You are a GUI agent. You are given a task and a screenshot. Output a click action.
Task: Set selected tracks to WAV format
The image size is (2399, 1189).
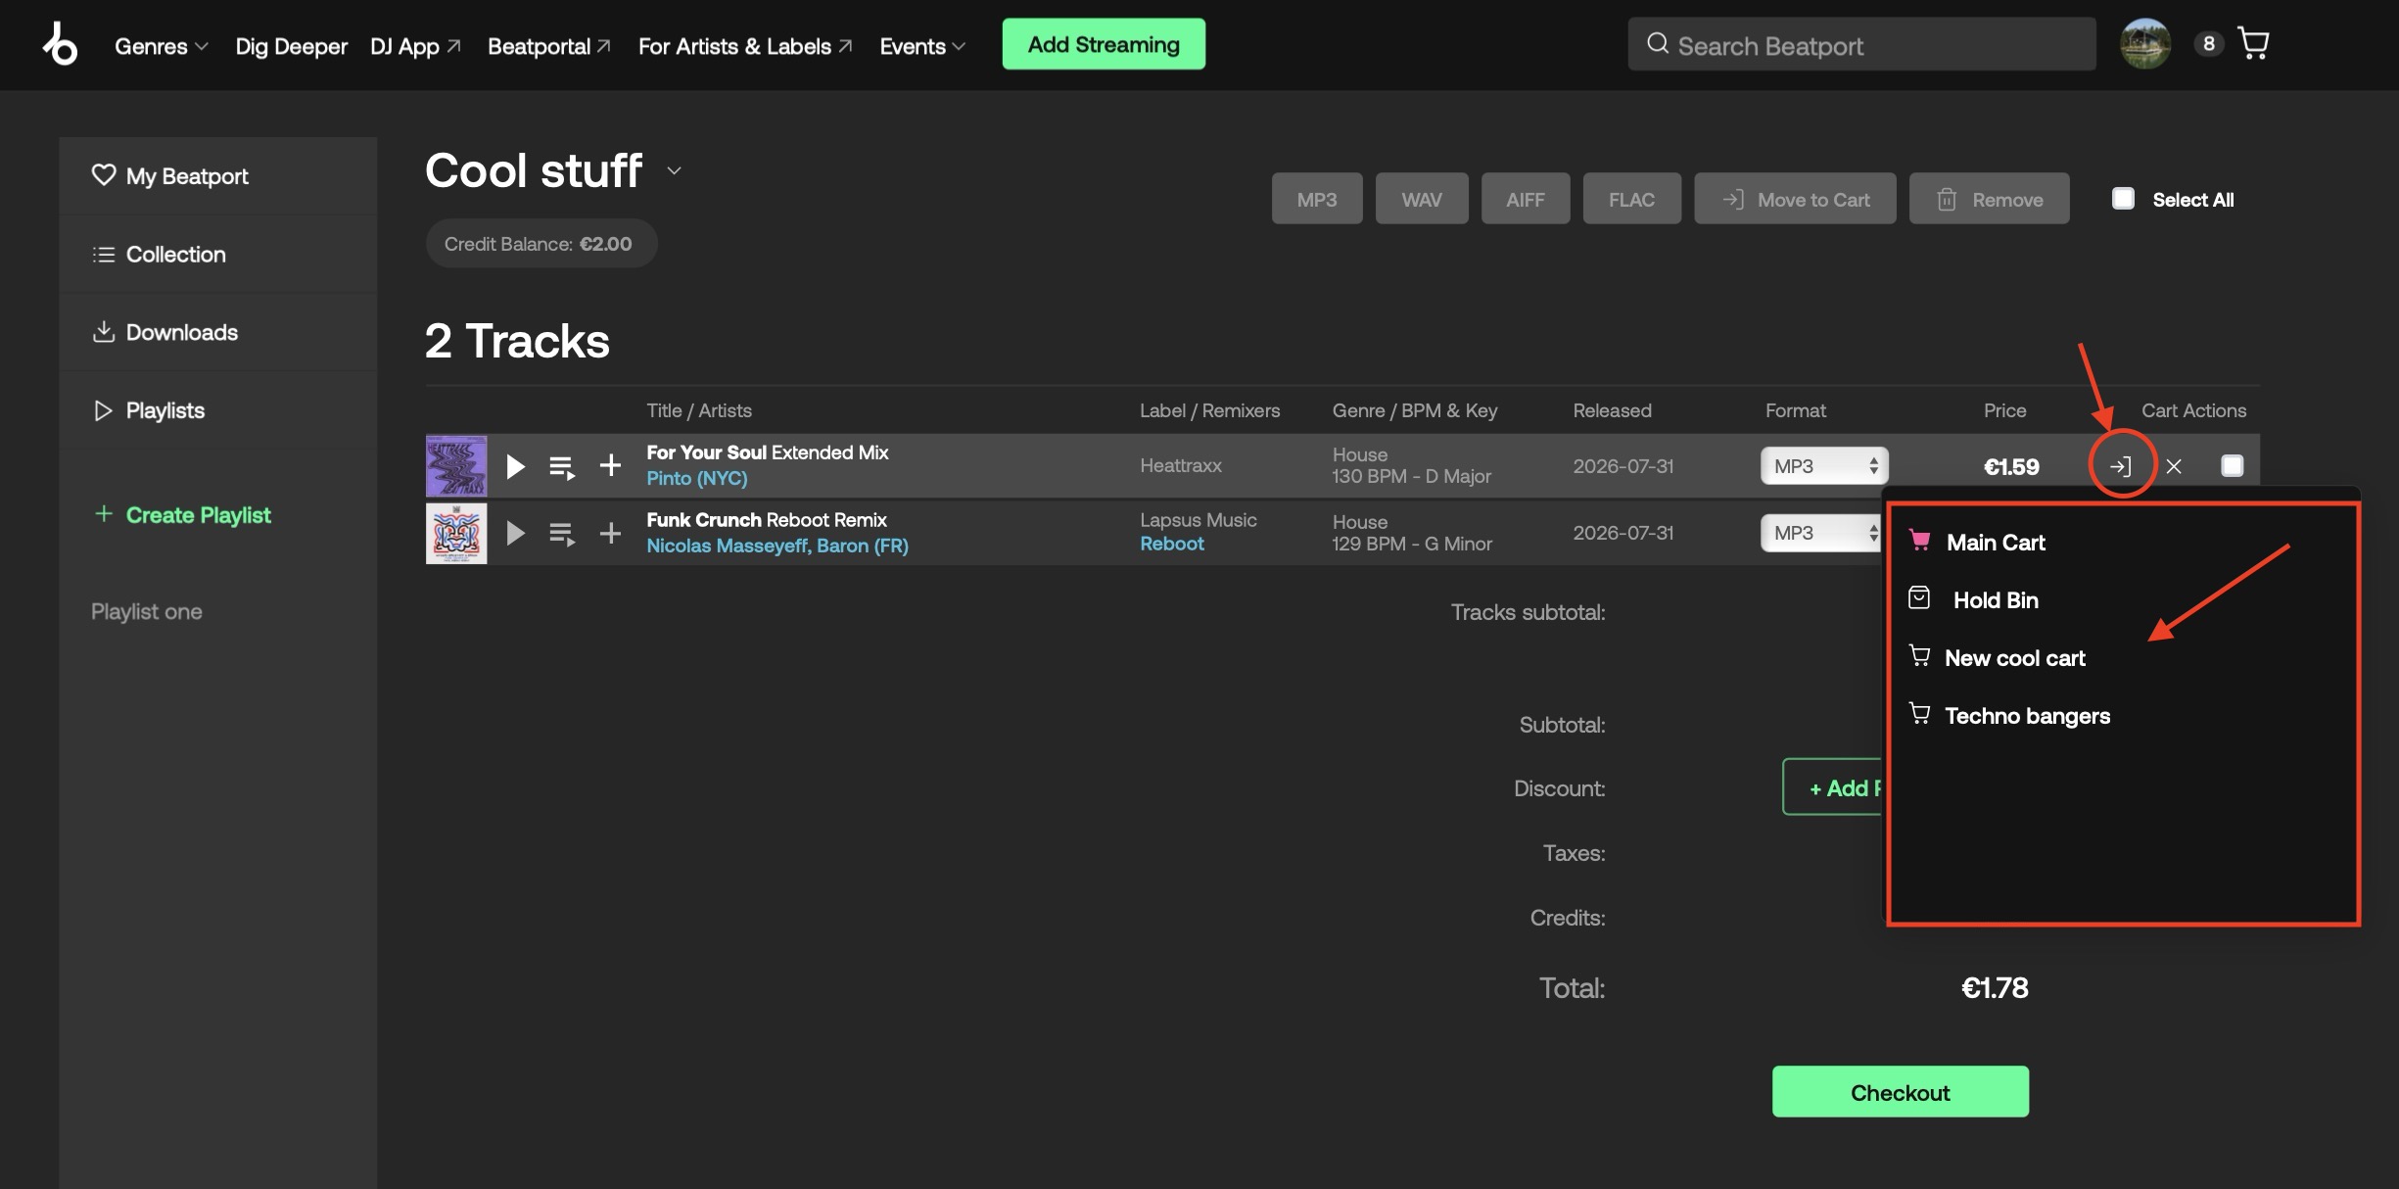click(x=1422, y=199)
